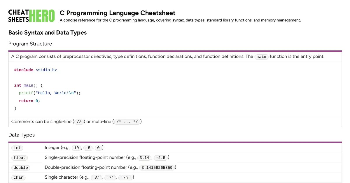
Task: Click the -2.5 float example badge
Action: tap(161, 158)
